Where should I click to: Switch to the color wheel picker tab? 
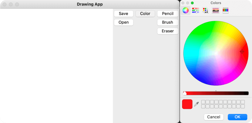[x=186, y=11]
